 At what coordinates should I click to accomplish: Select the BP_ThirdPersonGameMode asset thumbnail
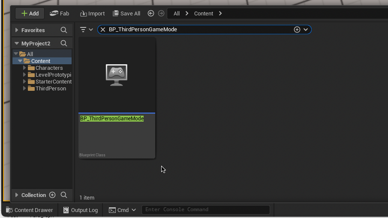tap(117, 75)
